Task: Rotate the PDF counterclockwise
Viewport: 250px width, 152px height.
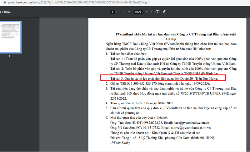Action: 165,12
